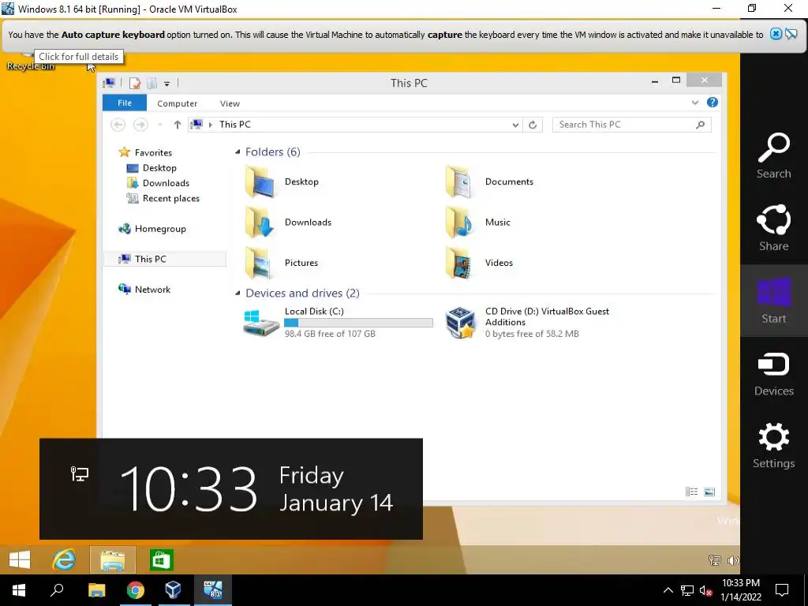The width and height of the screenshot is (808, 606).
Task: Click Local Disk (C:) free space bar
Action: point(359,323)
